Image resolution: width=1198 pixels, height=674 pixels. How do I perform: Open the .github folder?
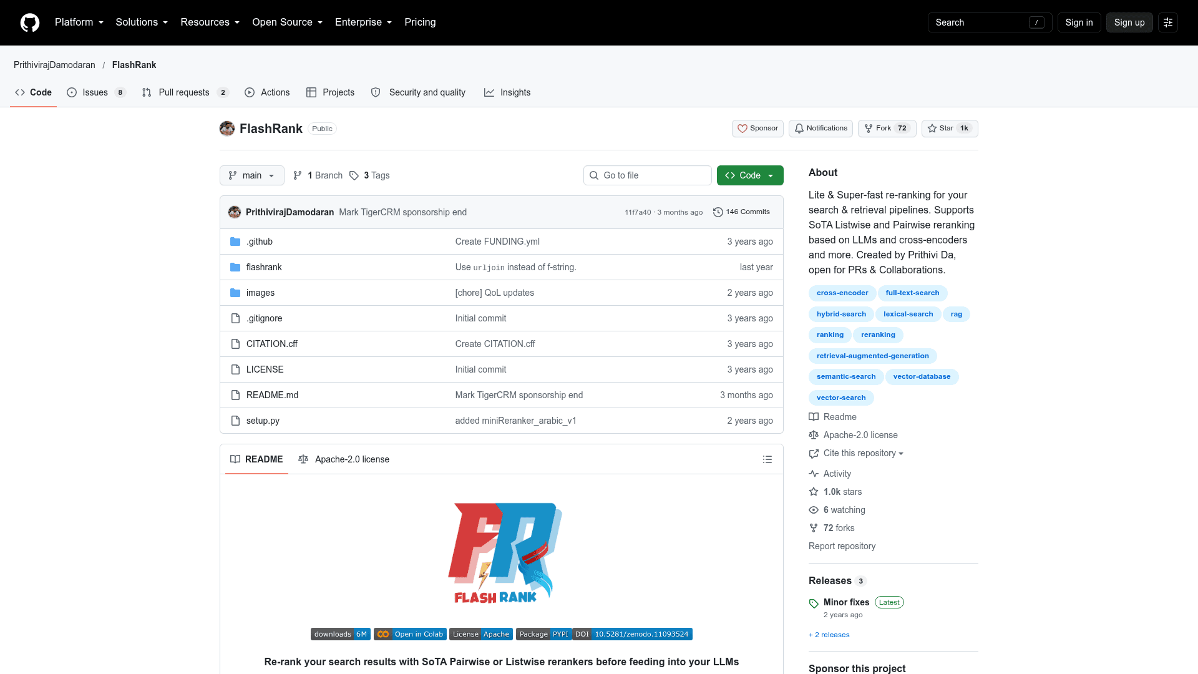pyautogui.click(x=260, y=242)
